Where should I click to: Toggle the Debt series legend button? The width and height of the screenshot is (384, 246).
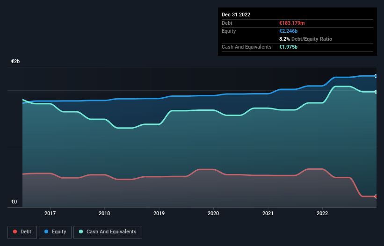pos(22,232)
